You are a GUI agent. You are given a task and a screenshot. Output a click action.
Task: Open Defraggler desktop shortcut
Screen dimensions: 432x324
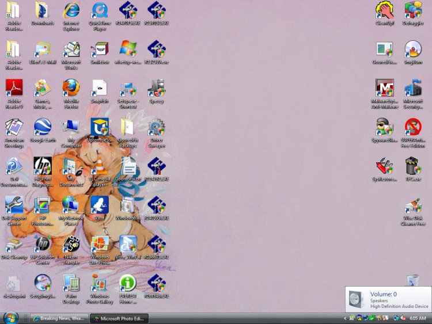click(413, 13)
